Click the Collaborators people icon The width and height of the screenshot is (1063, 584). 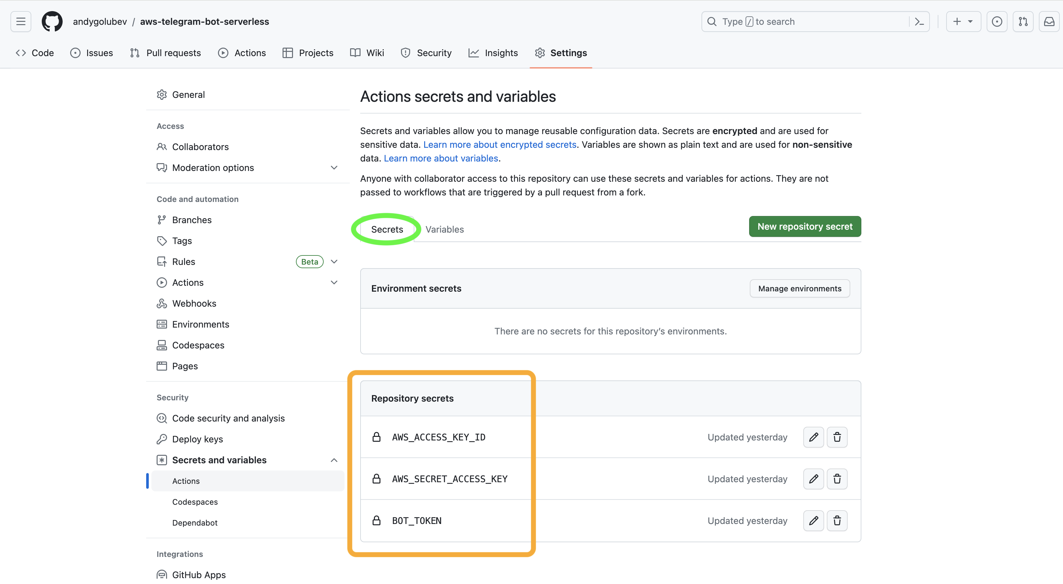pyautogui.click(x=162, y=146)
